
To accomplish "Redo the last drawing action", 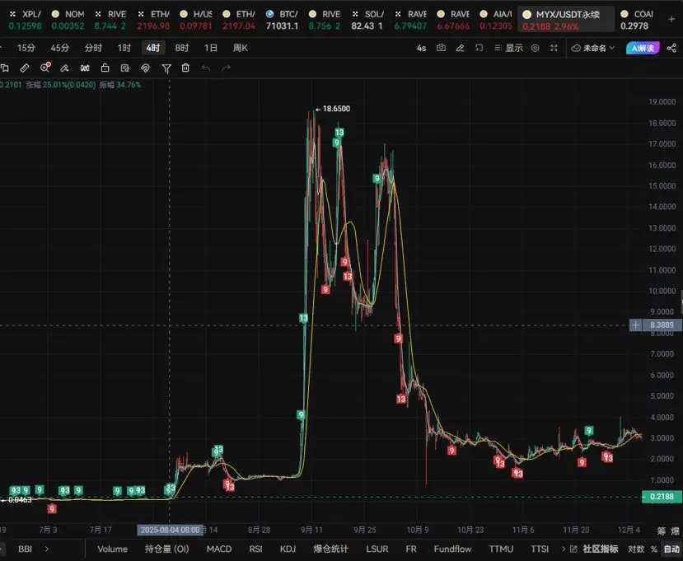I will coord(226,68).
